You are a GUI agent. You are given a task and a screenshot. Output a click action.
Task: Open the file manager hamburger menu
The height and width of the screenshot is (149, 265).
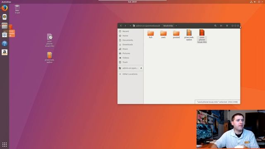click(x=227, y=26)
